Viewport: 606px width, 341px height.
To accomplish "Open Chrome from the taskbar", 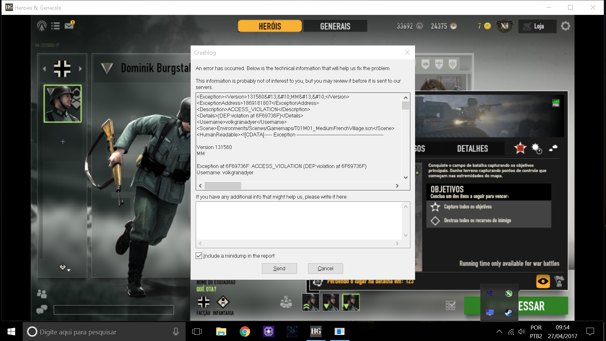I will 245,332.
